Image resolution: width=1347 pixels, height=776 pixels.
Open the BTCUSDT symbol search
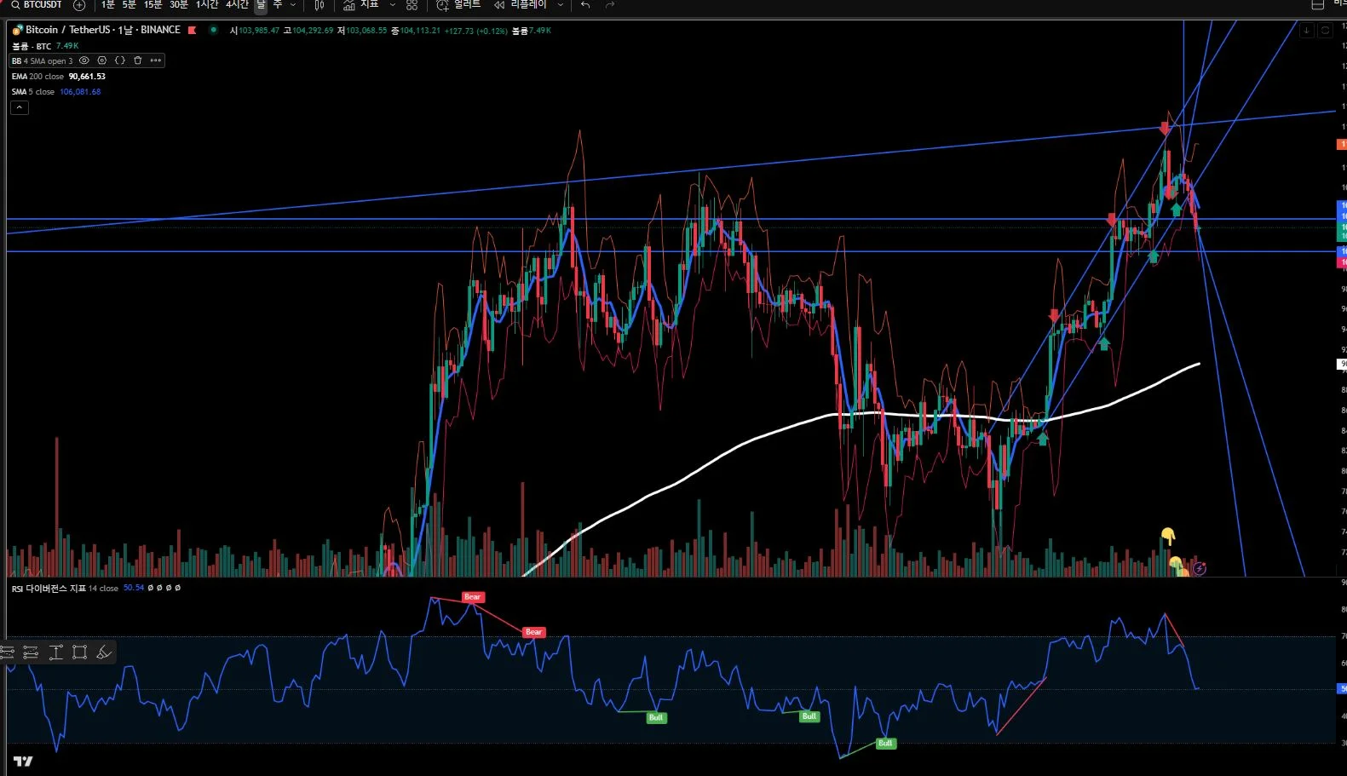[37, 5]
